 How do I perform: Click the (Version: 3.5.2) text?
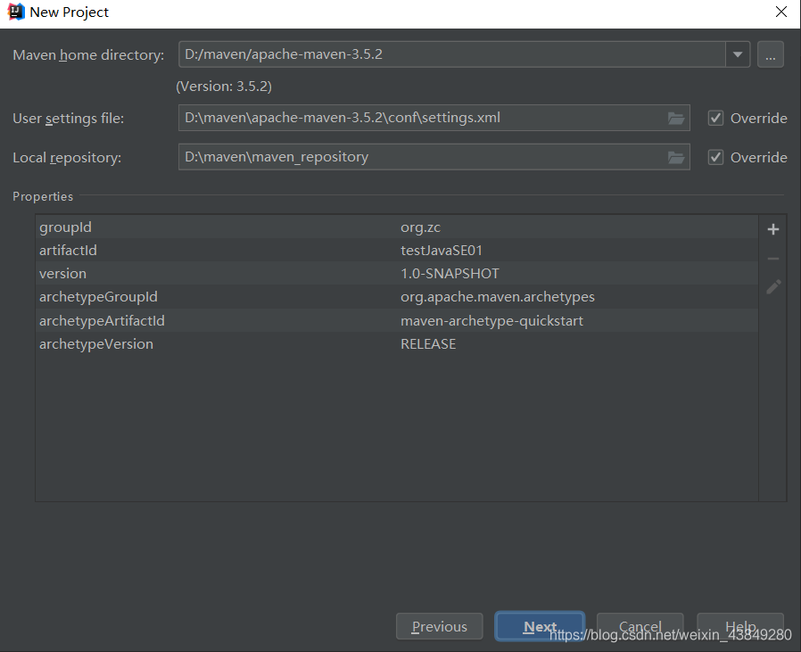click(224, 87)
